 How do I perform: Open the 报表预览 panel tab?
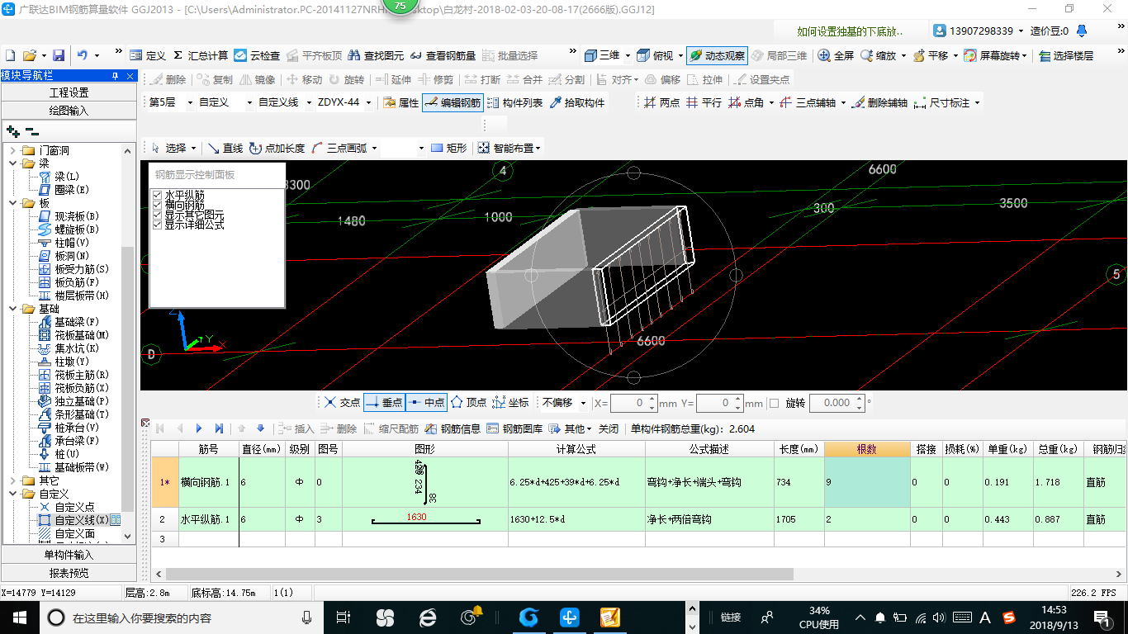69,572
